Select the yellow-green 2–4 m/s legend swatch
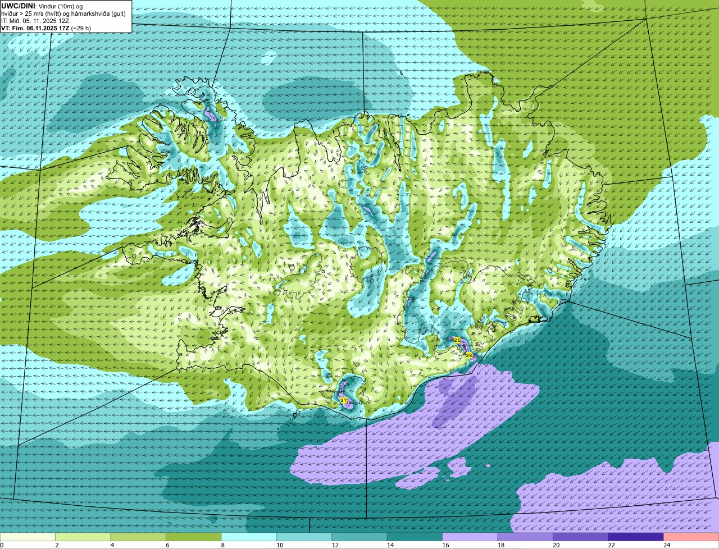 pyautogui.click(x=83, y=537)
